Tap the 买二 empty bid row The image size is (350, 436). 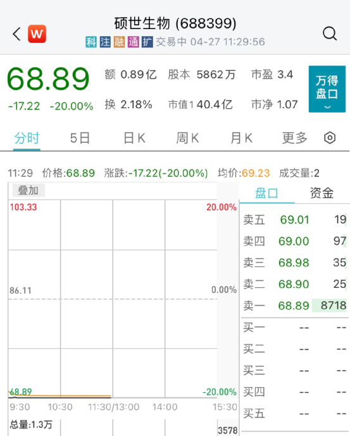click(295, 349)
